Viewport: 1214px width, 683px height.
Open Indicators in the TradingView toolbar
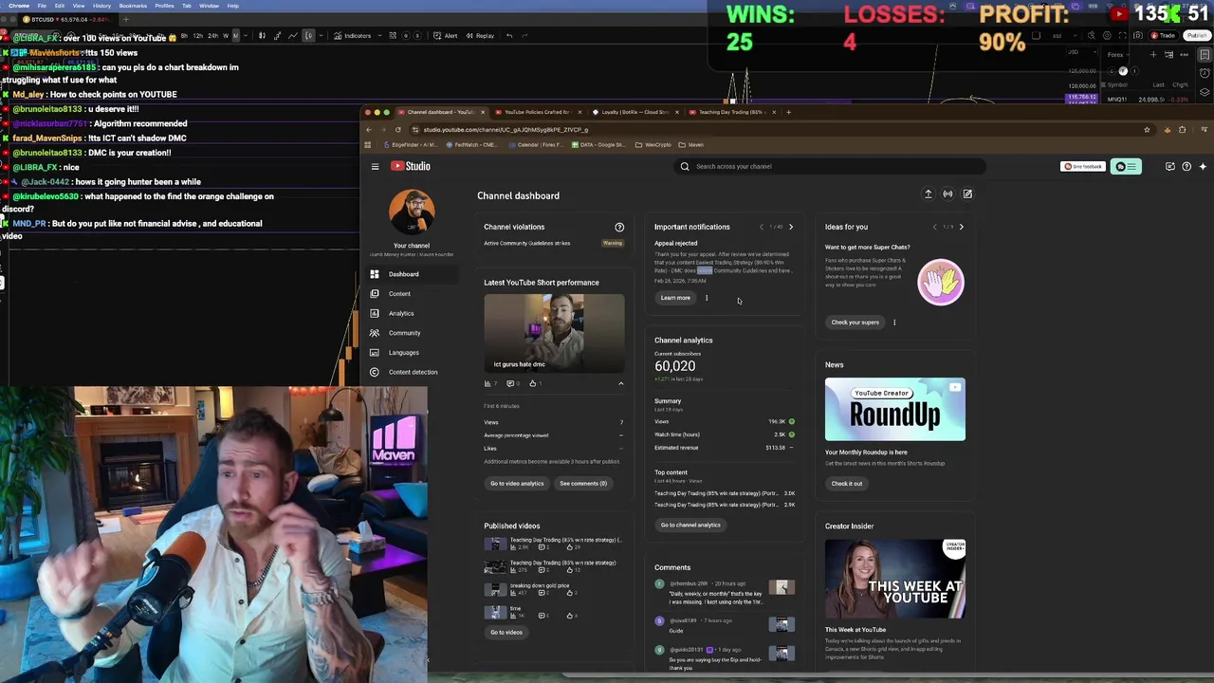point(352,35)
